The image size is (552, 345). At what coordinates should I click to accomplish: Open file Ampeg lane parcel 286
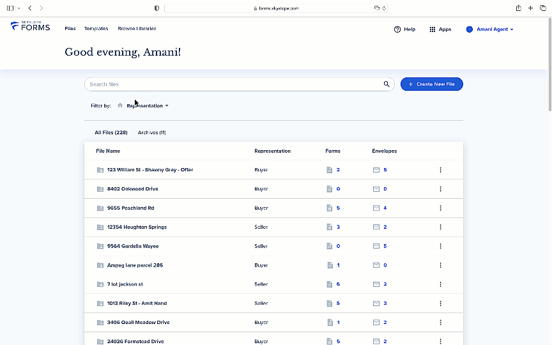(135, 265)
